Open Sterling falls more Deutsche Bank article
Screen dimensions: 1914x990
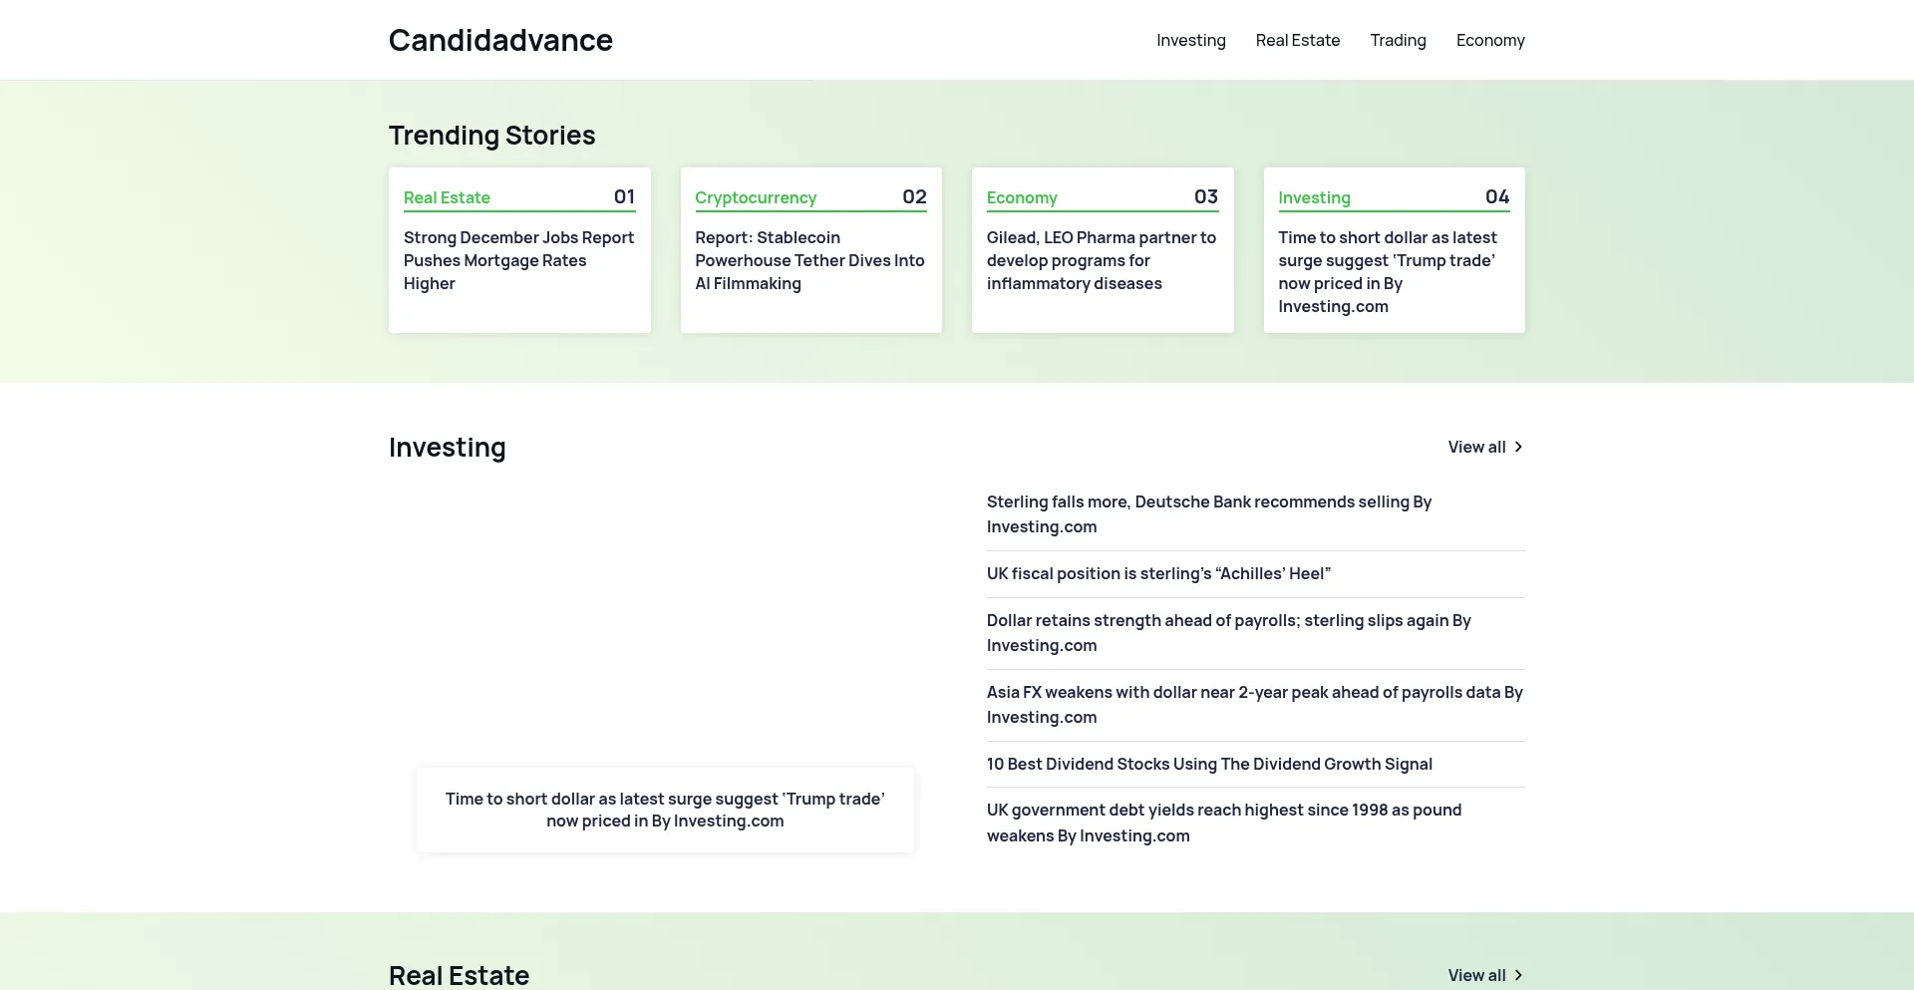coord(1208,513)
